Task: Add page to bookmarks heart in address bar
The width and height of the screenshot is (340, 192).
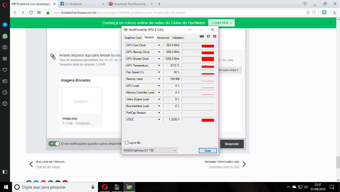Action: point(314,12)
